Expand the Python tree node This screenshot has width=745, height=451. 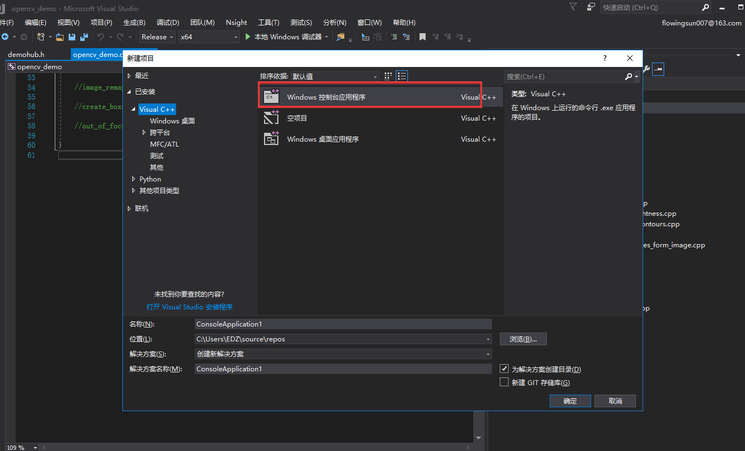pyautogui.click(x=133, y=179)
